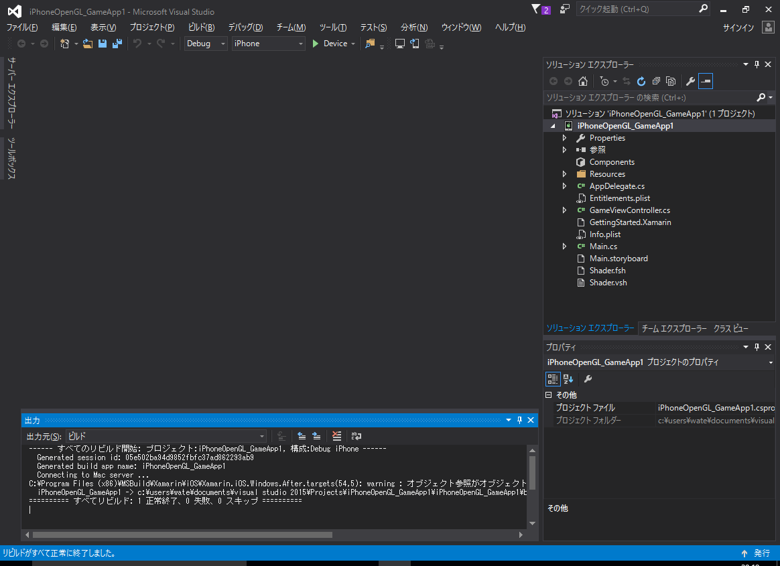Open the ファイル(F) menu
780x566 pixels.
(x=22, y=27)
